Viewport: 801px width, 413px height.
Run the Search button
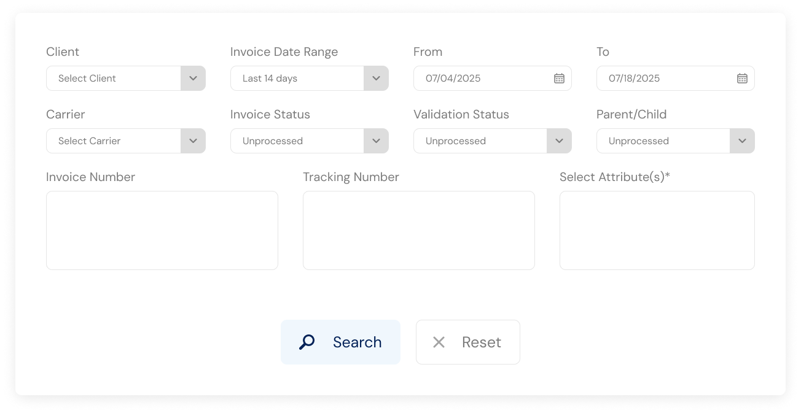(340, 342)
